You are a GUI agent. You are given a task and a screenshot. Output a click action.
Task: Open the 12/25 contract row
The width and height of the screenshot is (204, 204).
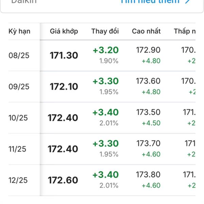[x=102, y=180]
